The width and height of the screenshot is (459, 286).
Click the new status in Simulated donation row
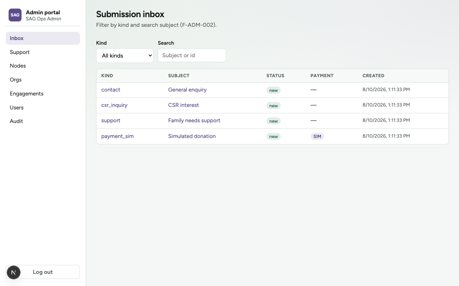tap(274, 136)
